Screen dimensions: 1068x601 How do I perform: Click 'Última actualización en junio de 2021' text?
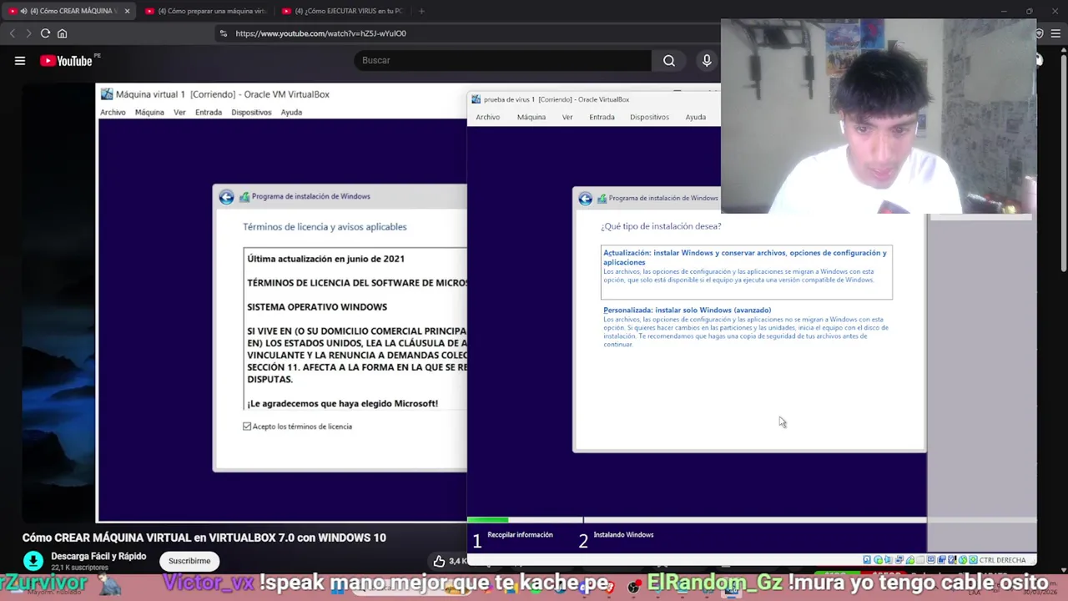tap(325, 259)
